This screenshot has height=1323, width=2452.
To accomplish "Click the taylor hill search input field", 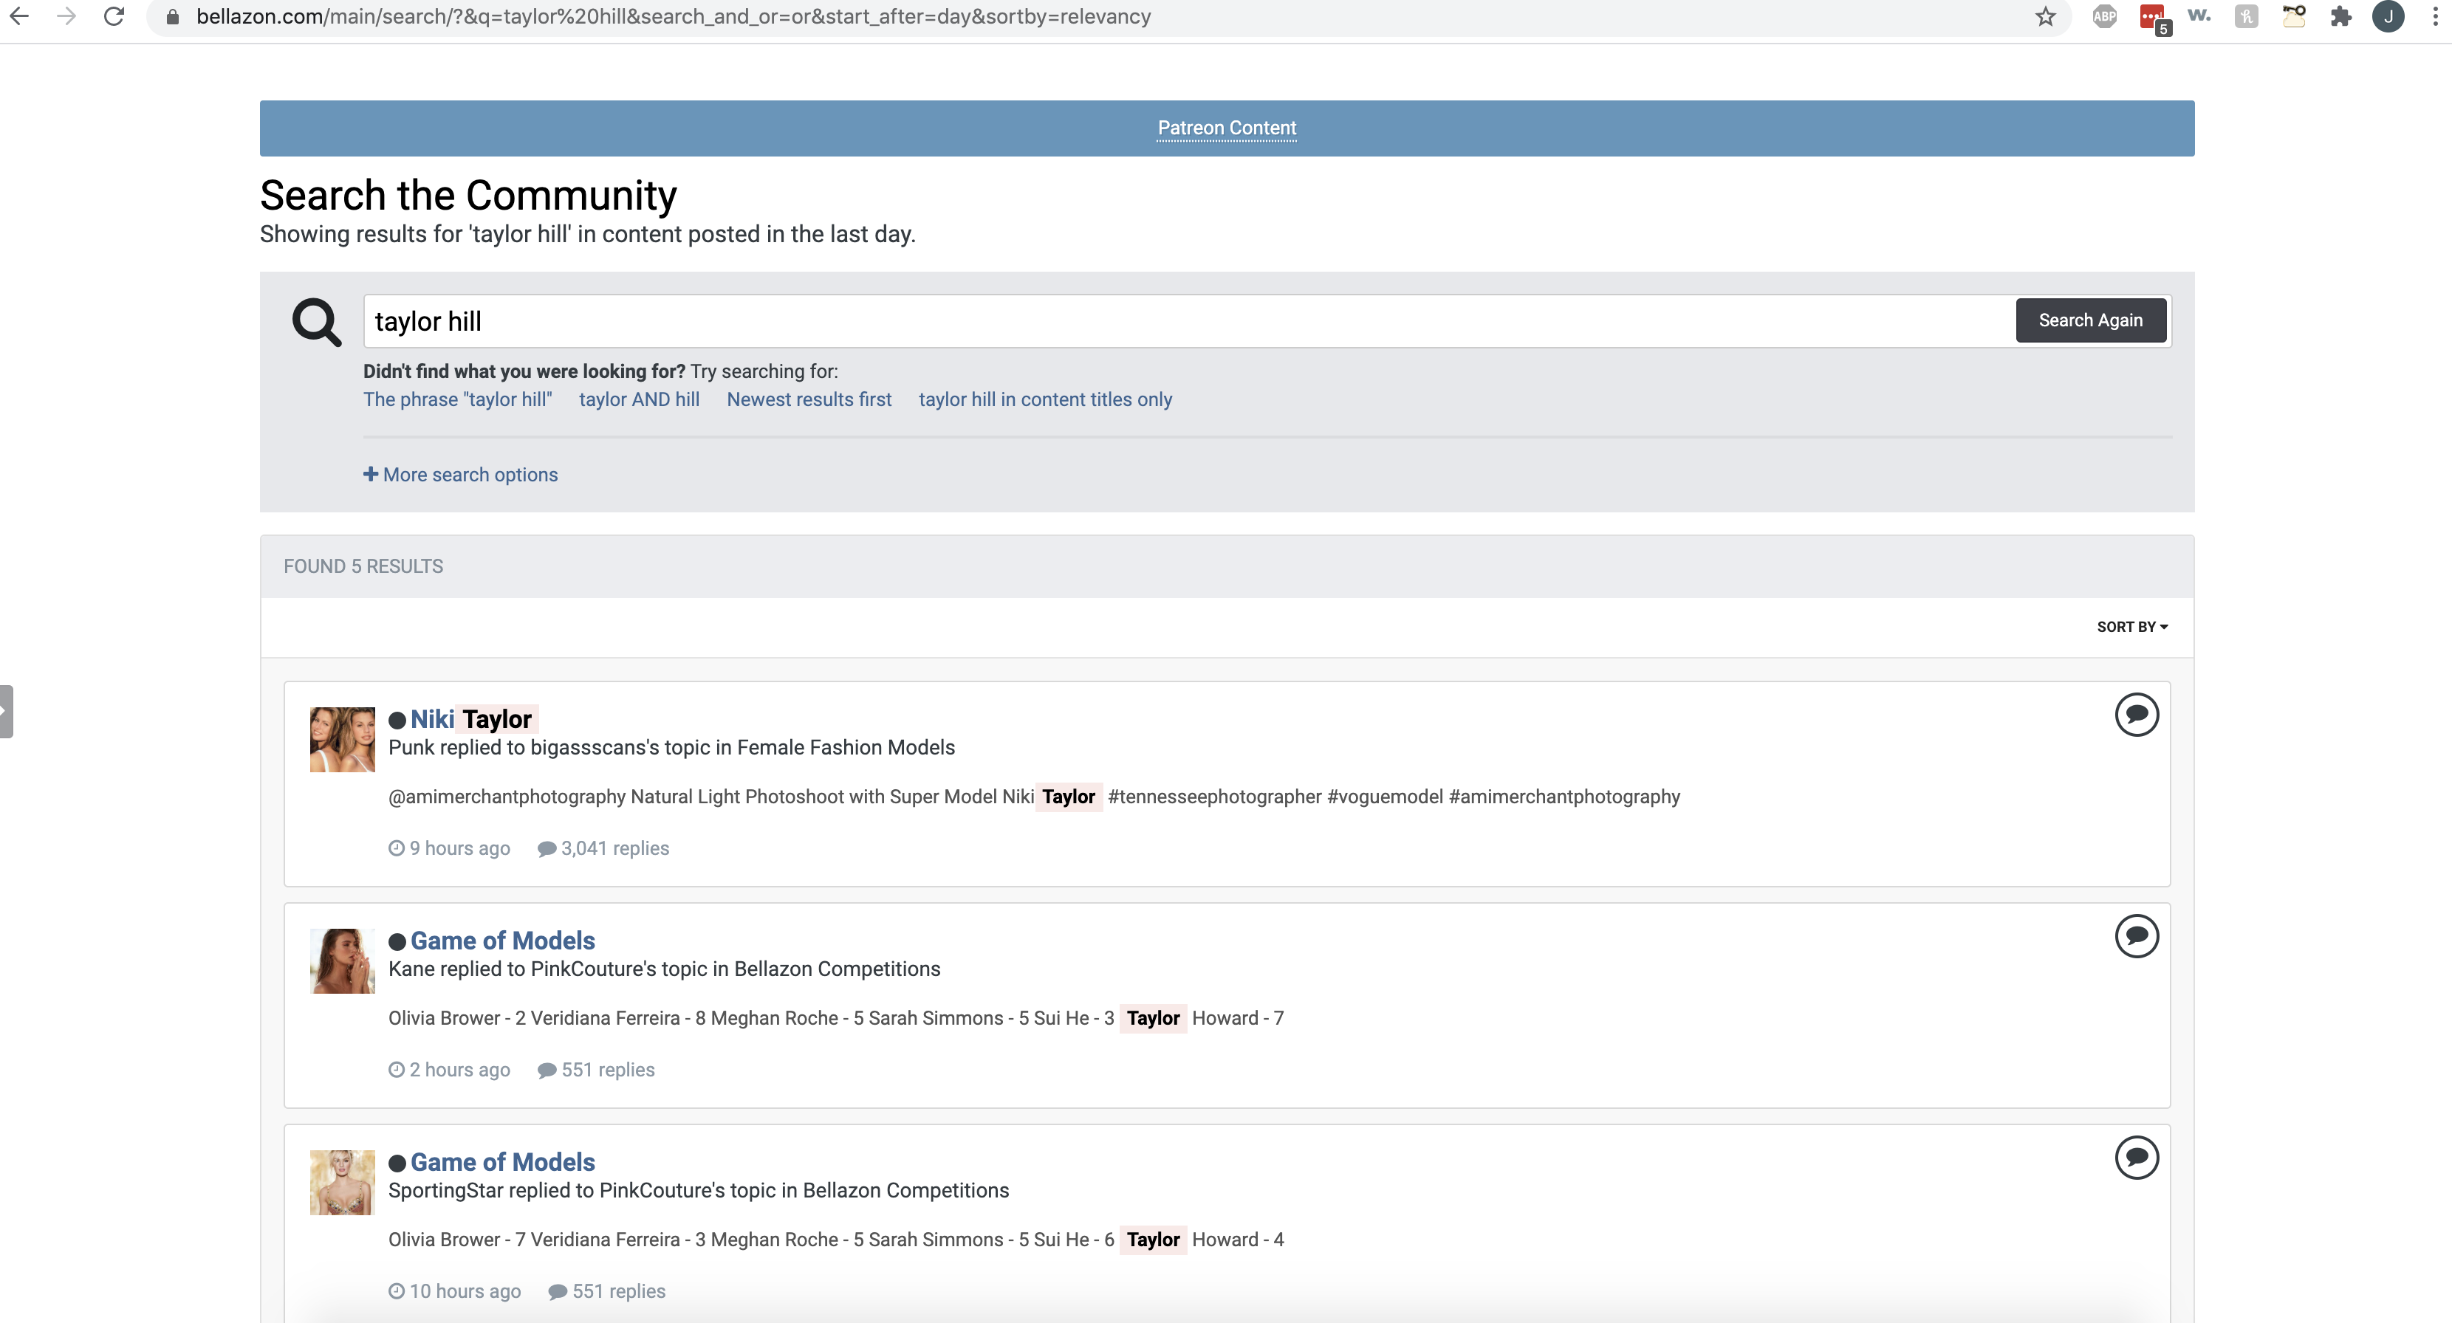I will [1188, 322].
